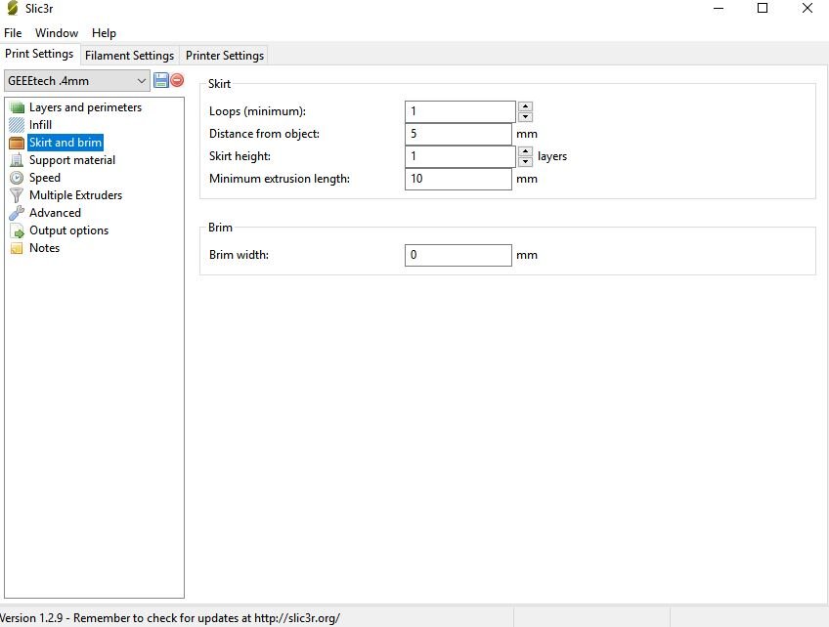Image resolution: width=829 pixels, height=627 pixels.
Task: Select Output options in the list
Action: [x=68, y=230]
